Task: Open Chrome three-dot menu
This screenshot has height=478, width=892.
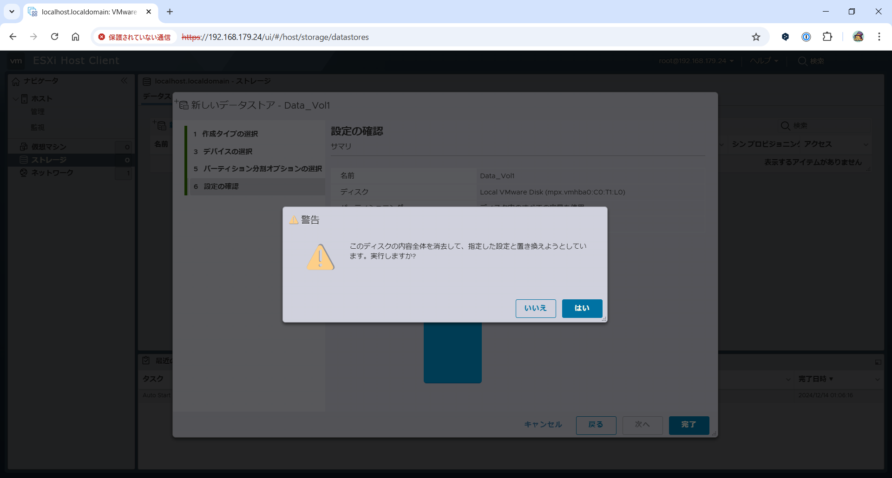Action: click(x=879, y=37)
